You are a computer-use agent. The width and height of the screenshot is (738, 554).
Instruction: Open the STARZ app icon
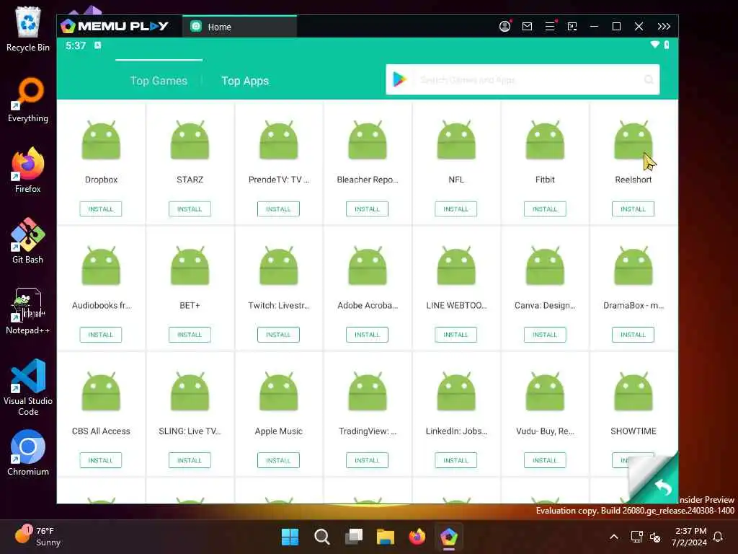pos(190,140)
